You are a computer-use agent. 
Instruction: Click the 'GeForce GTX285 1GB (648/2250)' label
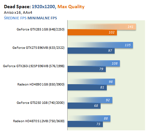click(41, 29)
